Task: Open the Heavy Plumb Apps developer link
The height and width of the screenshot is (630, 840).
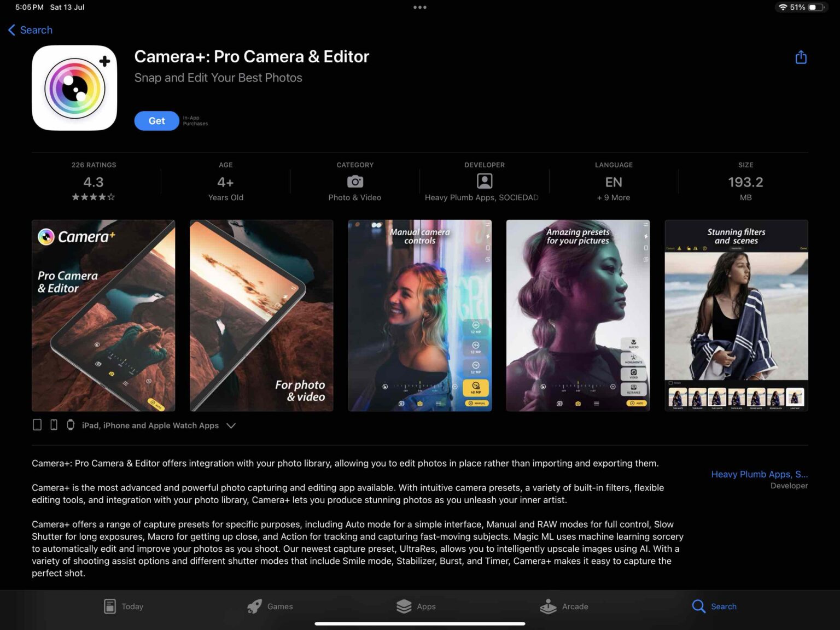Action: (x=759, y=474)
